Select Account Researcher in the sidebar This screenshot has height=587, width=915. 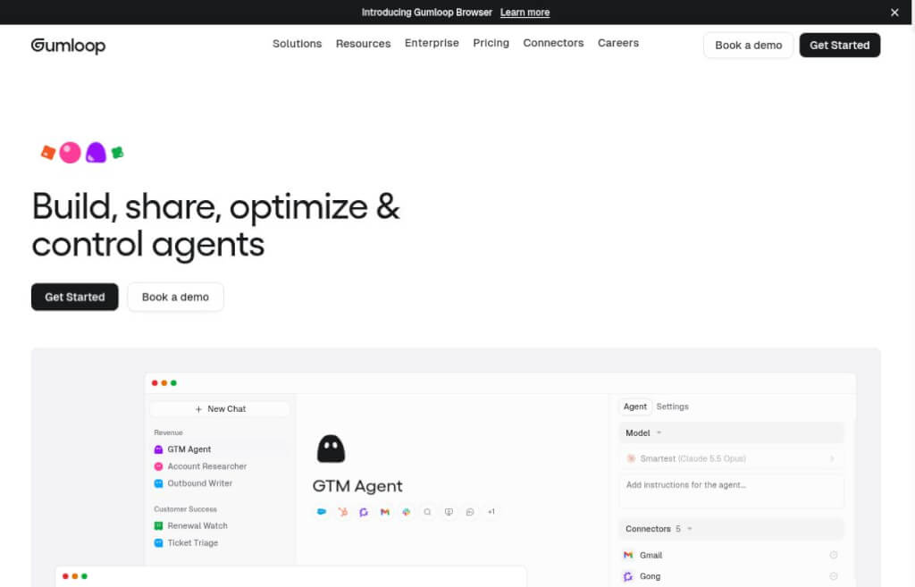(206, 466)
